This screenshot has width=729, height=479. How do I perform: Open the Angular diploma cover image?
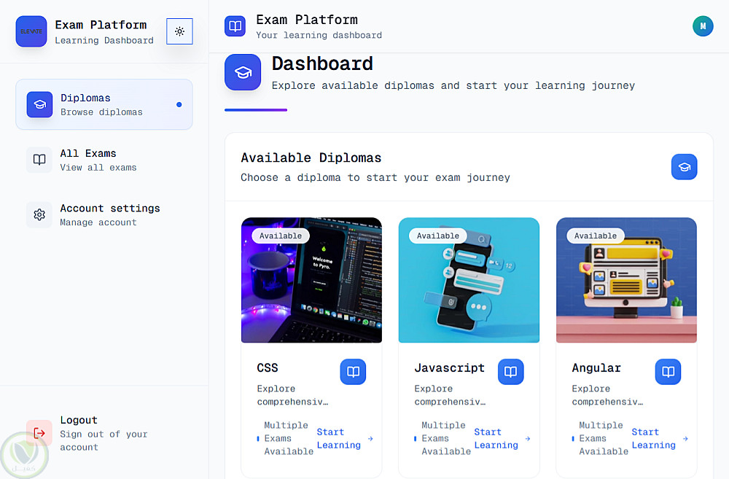click(x=626, y=280)
